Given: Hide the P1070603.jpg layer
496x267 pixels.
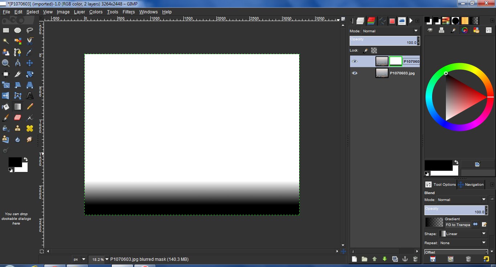Looking at the screenshot, I should (355, 73).
